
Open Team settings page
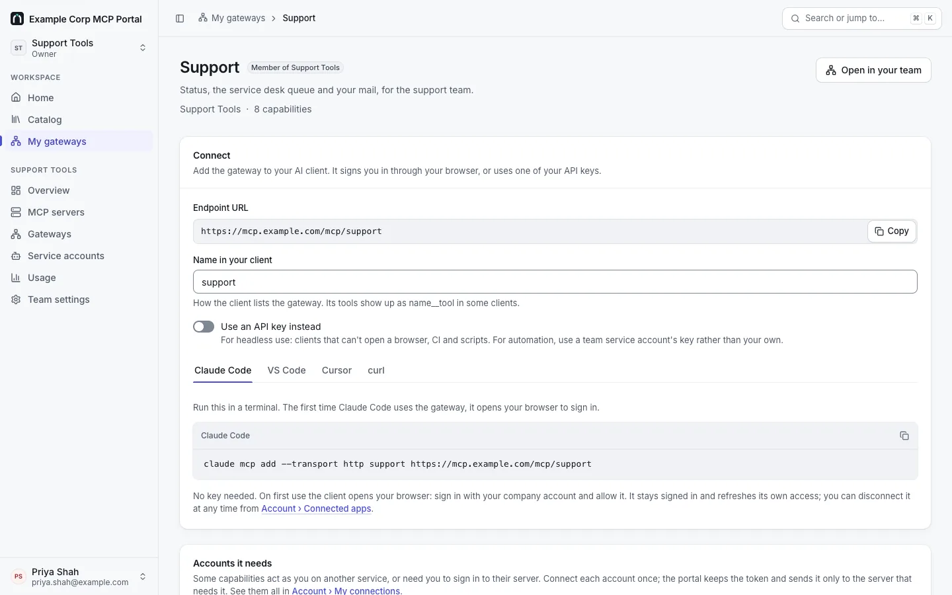coord(79,299)
